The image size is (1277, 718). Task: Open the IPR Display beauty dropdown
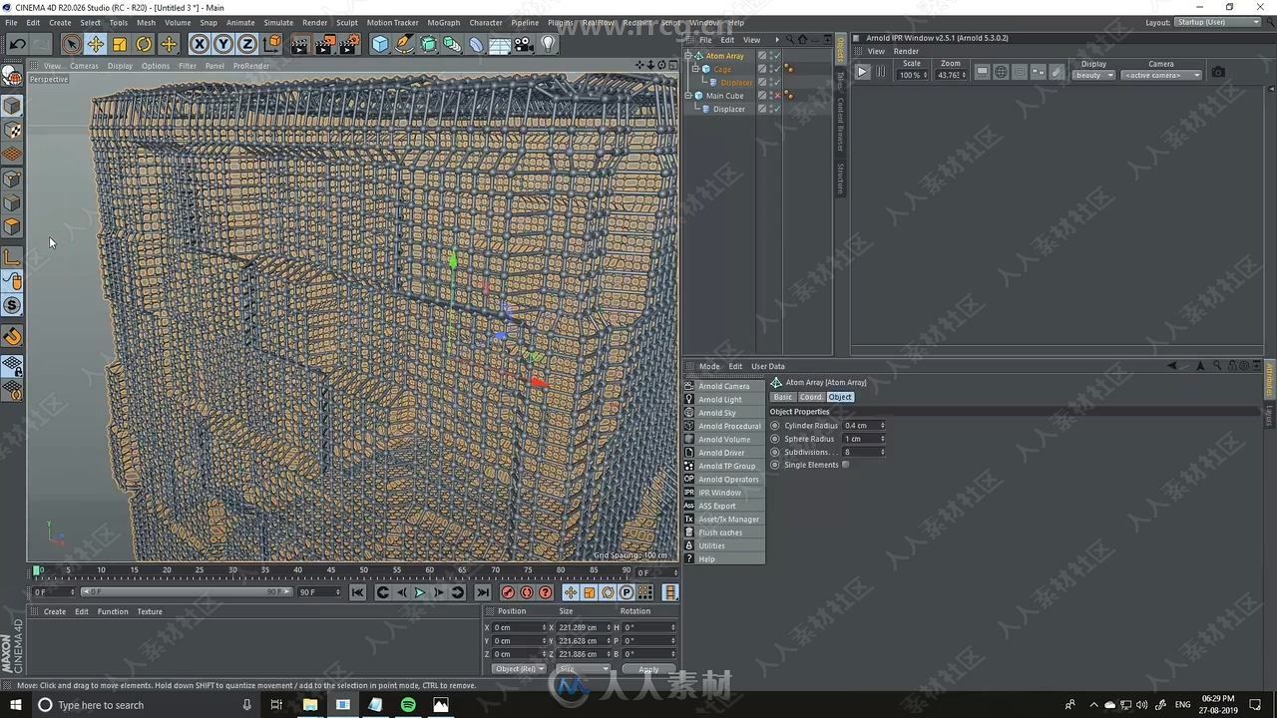(x=1093, y=75)
